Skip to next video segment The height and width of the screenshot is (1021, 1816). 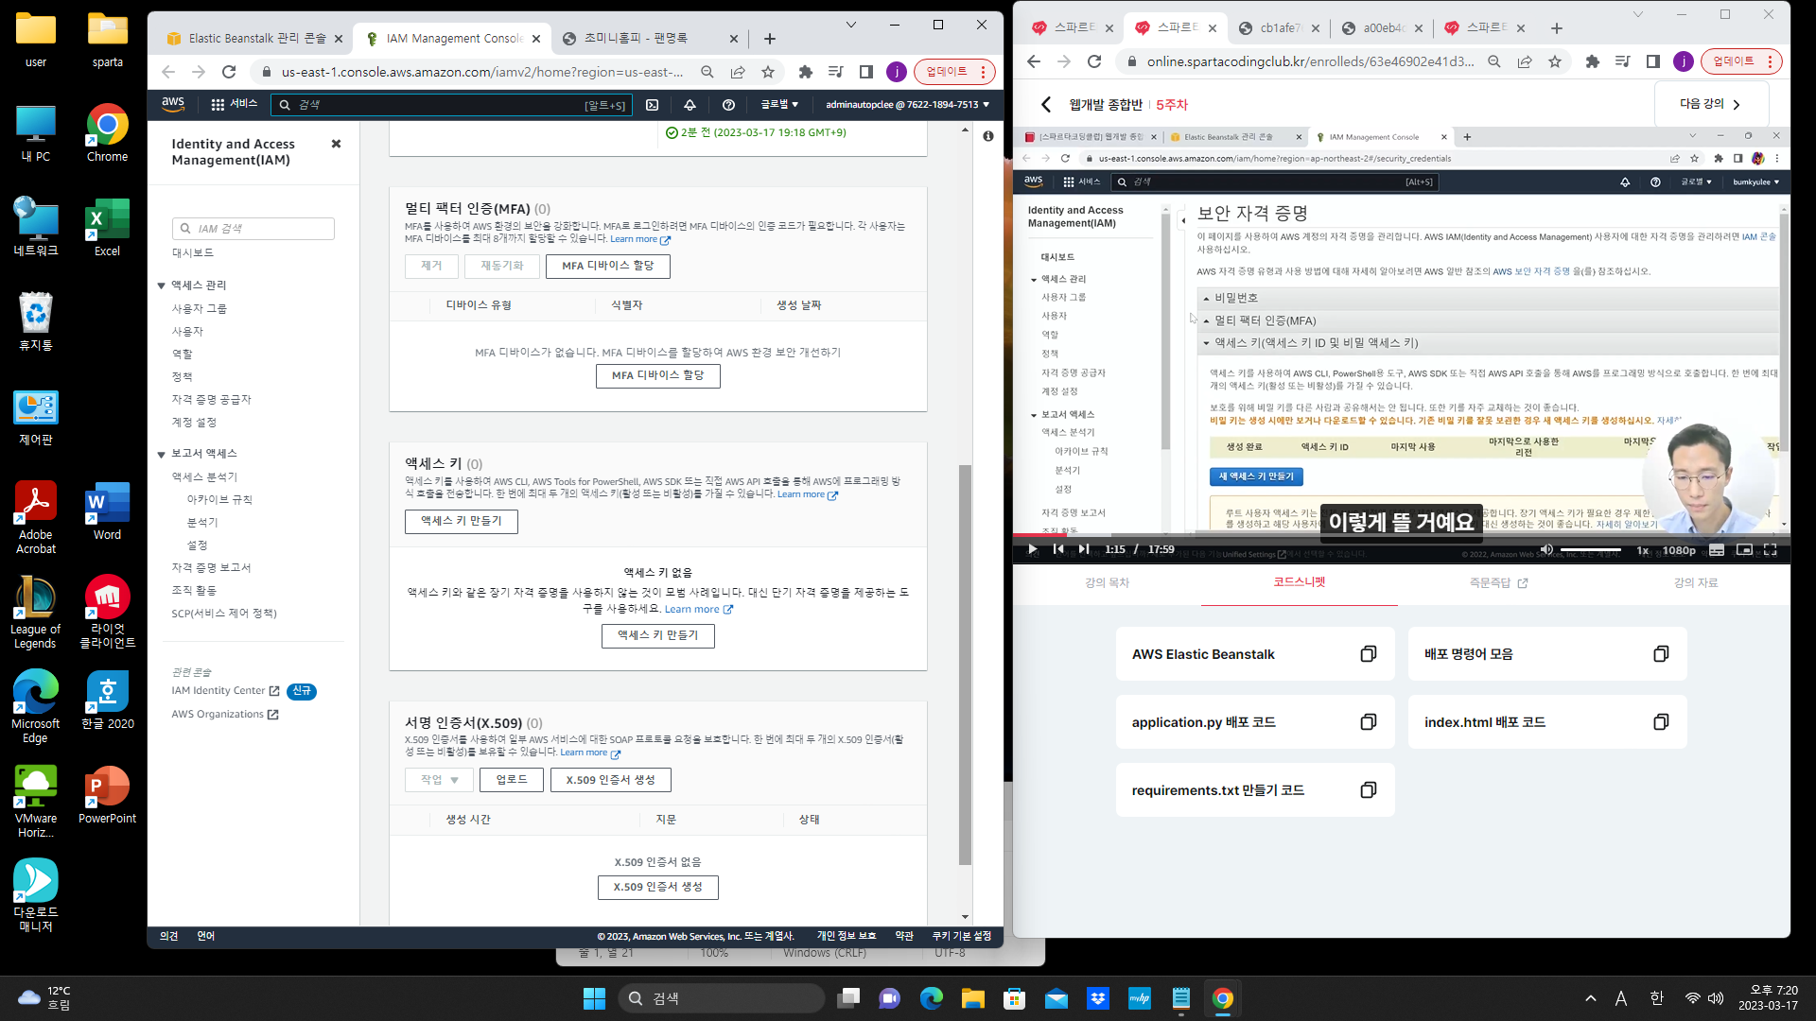pyautogui.click(x=1084, y=549)
